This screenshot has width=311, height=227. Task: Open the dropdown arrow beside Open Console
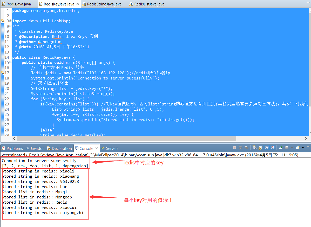[x=303, y=148]
